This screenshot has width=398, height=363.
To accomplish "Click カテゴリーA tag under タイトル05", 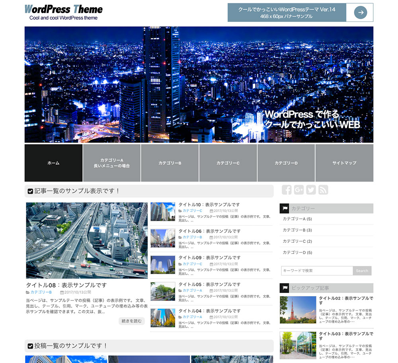I will (x=192, y=291).
